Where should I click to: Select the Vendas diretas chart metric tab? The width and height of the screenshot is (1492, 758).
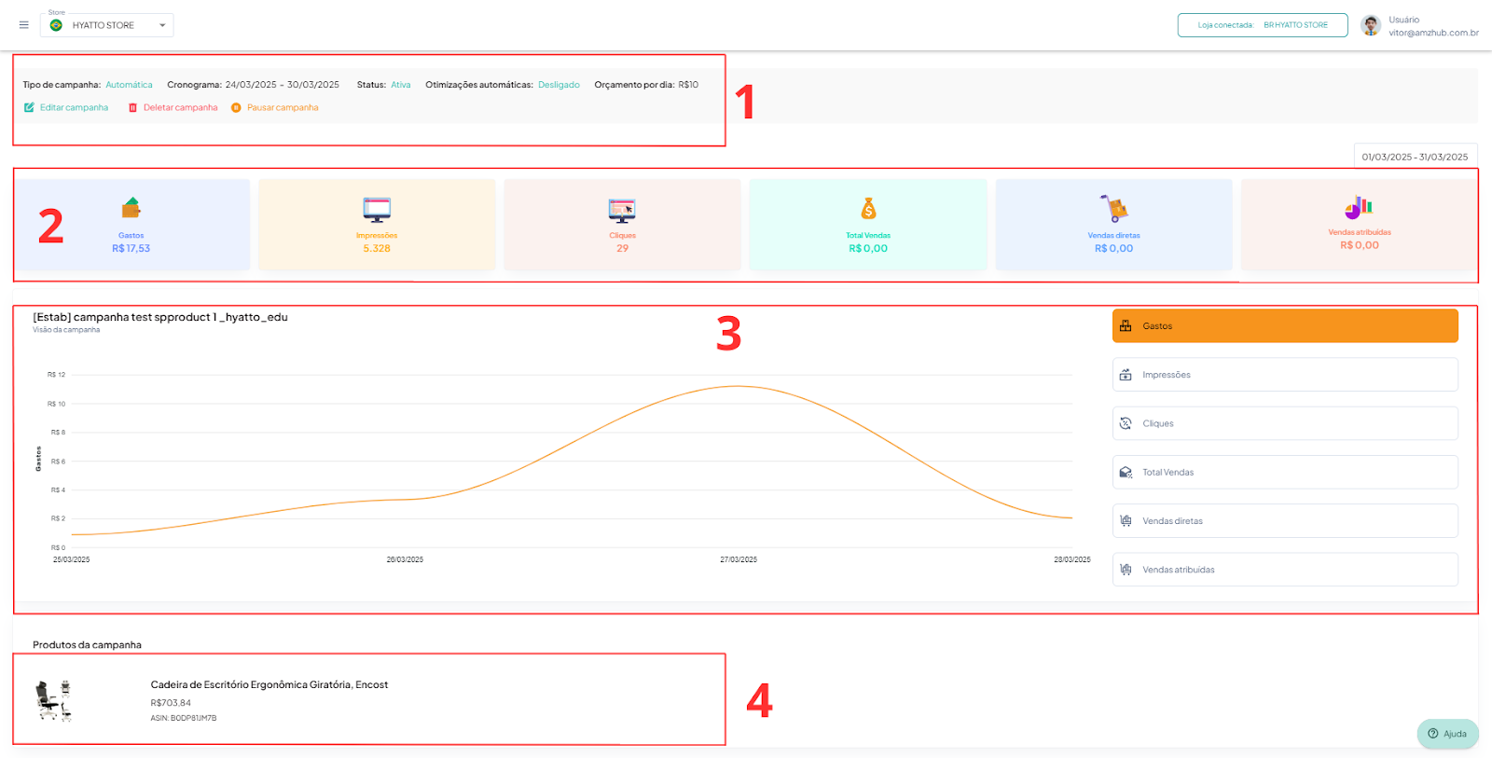pyautogui.click(x=1285, y=521)
